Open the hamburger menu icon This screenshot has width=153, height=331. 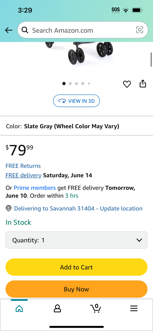pyautogui.click(x=134, y=309)
